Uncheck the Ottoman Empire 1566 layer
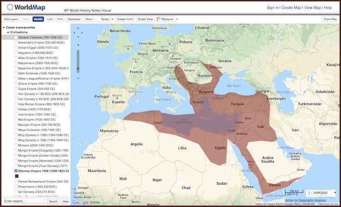 click(16, 171)
